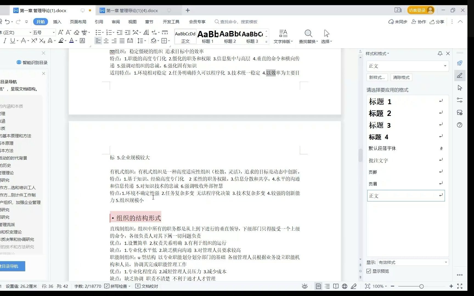Click the numbered list icon
The height and width of the screenshot is (296, 474).
(x=109, y=32)
